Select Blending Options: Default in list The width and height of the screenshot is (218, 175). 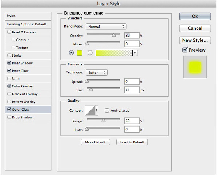point(26,24)
